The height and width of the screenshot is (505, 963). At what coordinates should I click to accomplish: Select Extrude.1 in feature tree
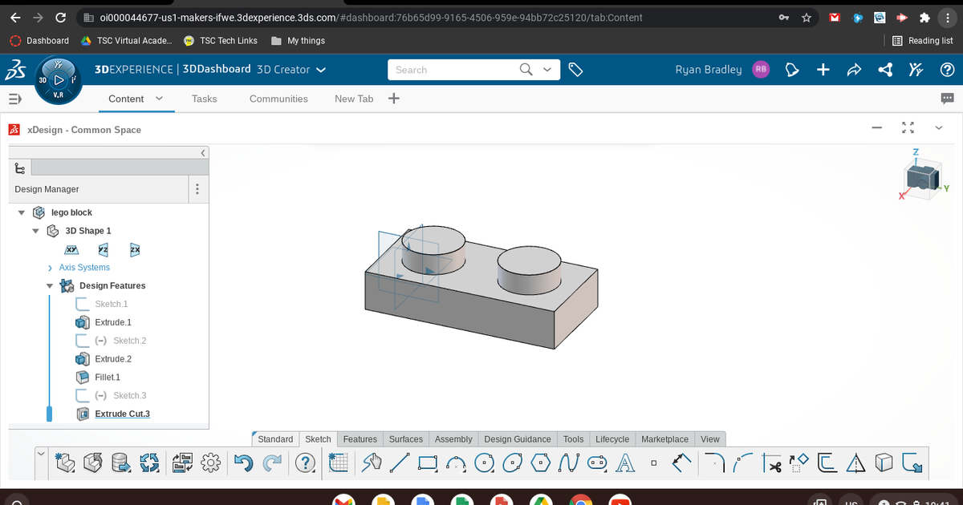113,322
